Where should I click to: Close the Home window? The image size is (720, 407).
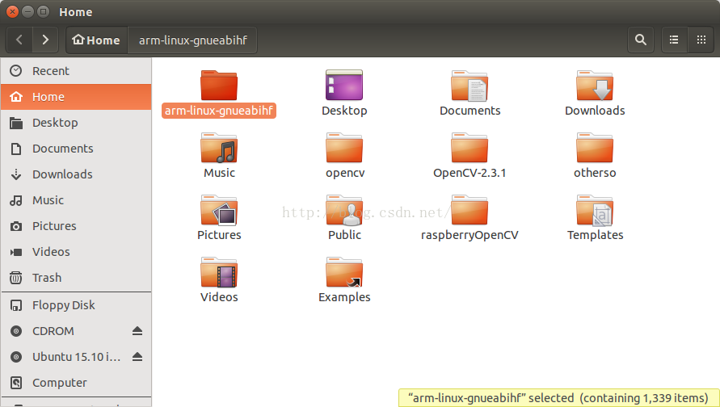(12, 12)
